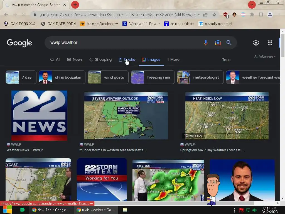The height and width of the screenshot is (214, 285).
Task: Click the wwlp weather search box
Action: tap(124, 43)
